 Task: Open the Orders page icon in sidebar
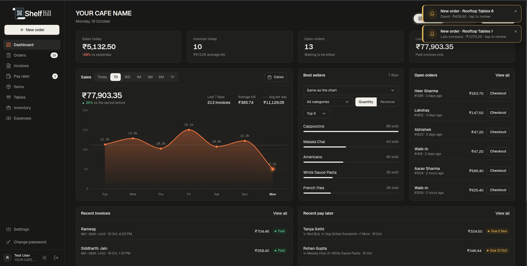click(9, 55)
